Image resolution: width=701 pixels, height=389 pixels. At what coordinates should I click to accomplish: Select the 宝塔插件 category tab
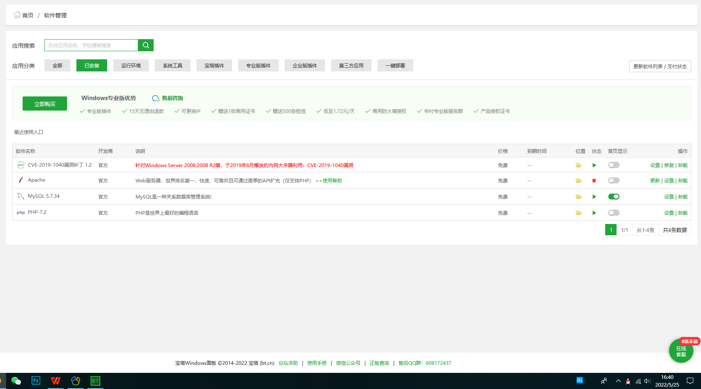pyautogui.click(x=214, y=65)
